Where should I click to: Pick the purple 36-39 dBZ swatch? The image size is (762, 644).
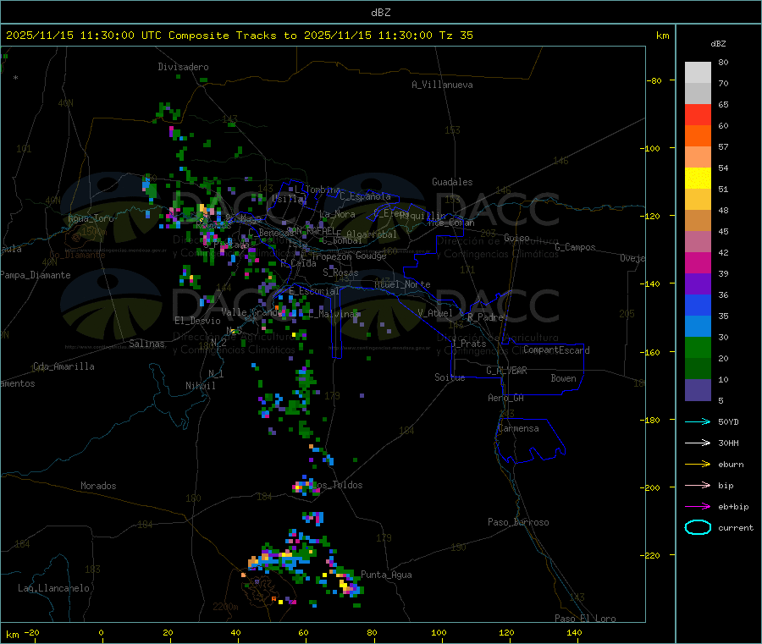point(698,284)
